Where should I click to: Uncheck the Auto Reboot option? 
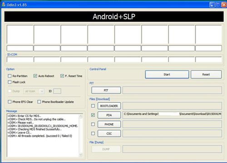point(35,76)
